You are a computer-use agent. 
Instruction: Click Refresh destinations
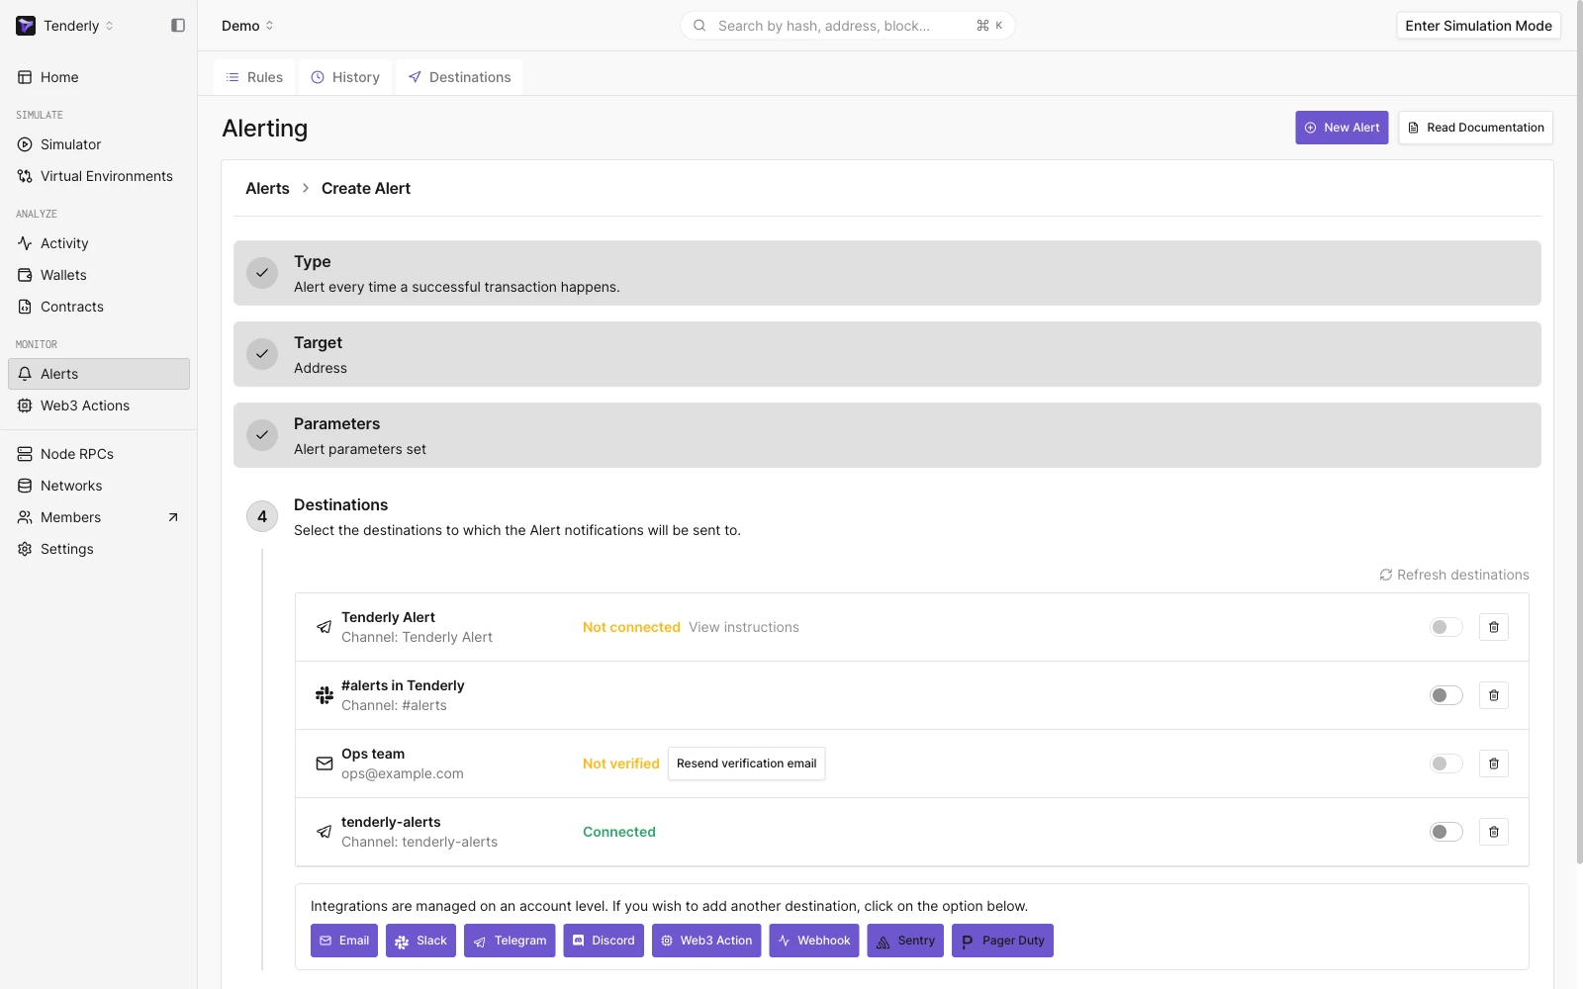pos(1454,575)
